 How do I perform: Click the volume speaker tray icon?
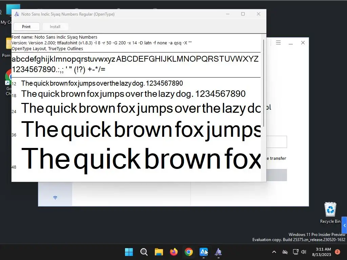tap(304, 252)
